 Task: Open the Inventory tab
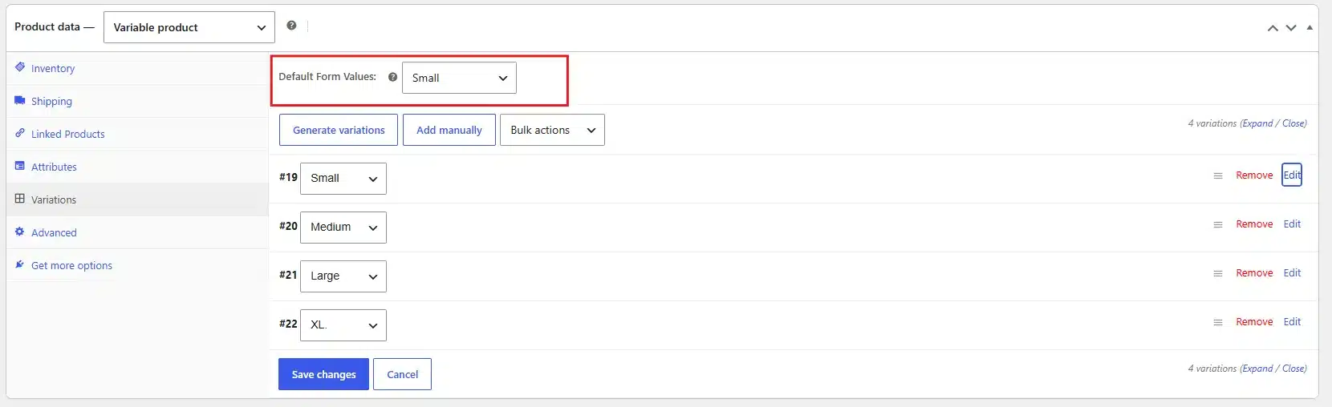tap(137, 68)
